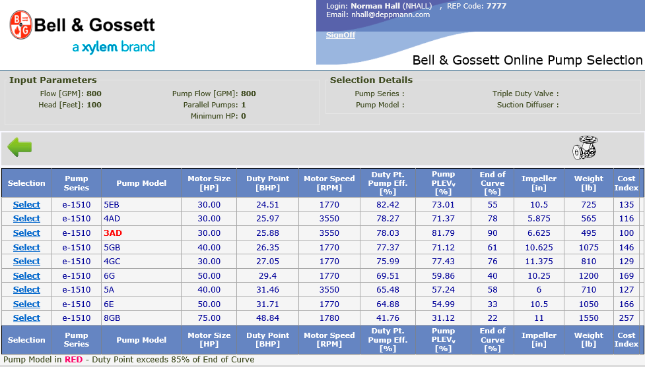
Task: Click red 3AD model text
Action: pos(113,233)
